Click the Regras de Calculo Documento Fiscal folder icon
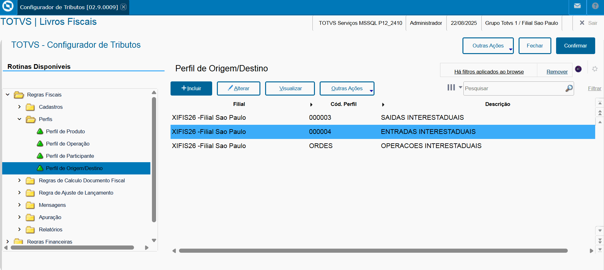 (30, 180)
